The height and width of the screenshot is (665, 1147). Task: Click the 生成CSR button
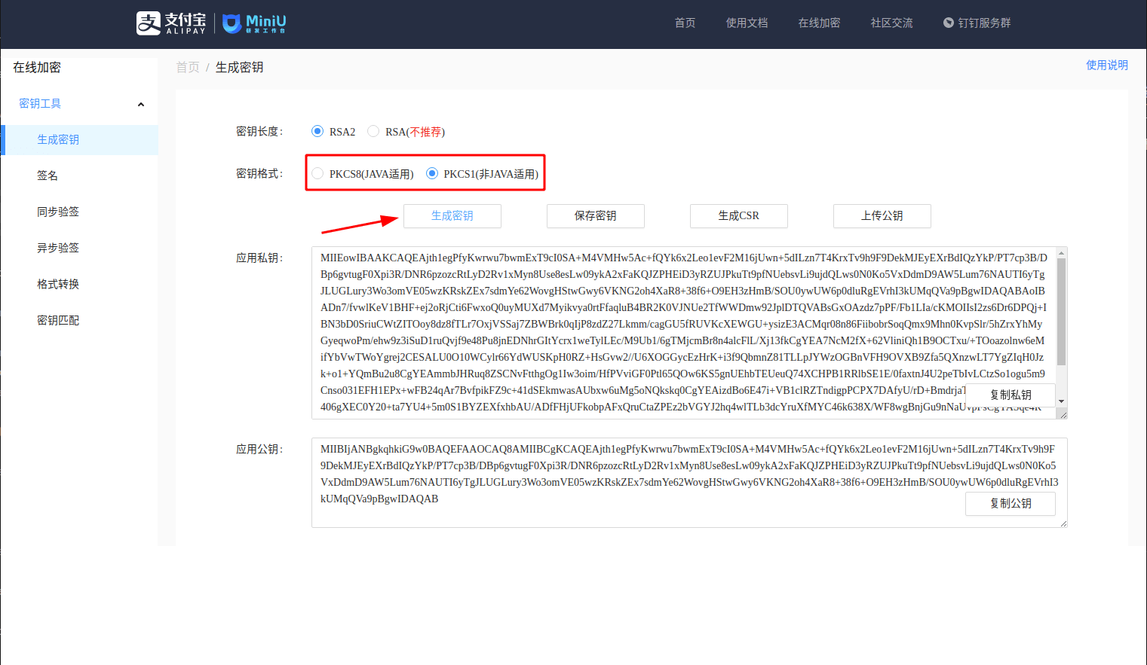click(738, 216)
